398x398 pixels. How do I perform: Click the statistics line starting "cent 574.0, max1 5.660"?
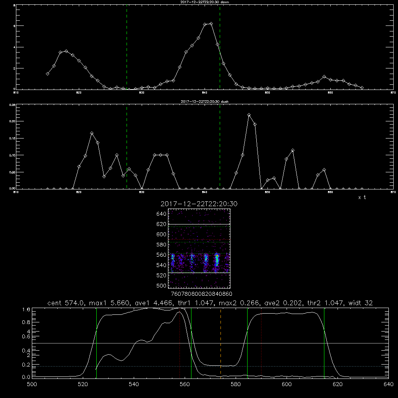pyautogui.click(x=210, y=303)
